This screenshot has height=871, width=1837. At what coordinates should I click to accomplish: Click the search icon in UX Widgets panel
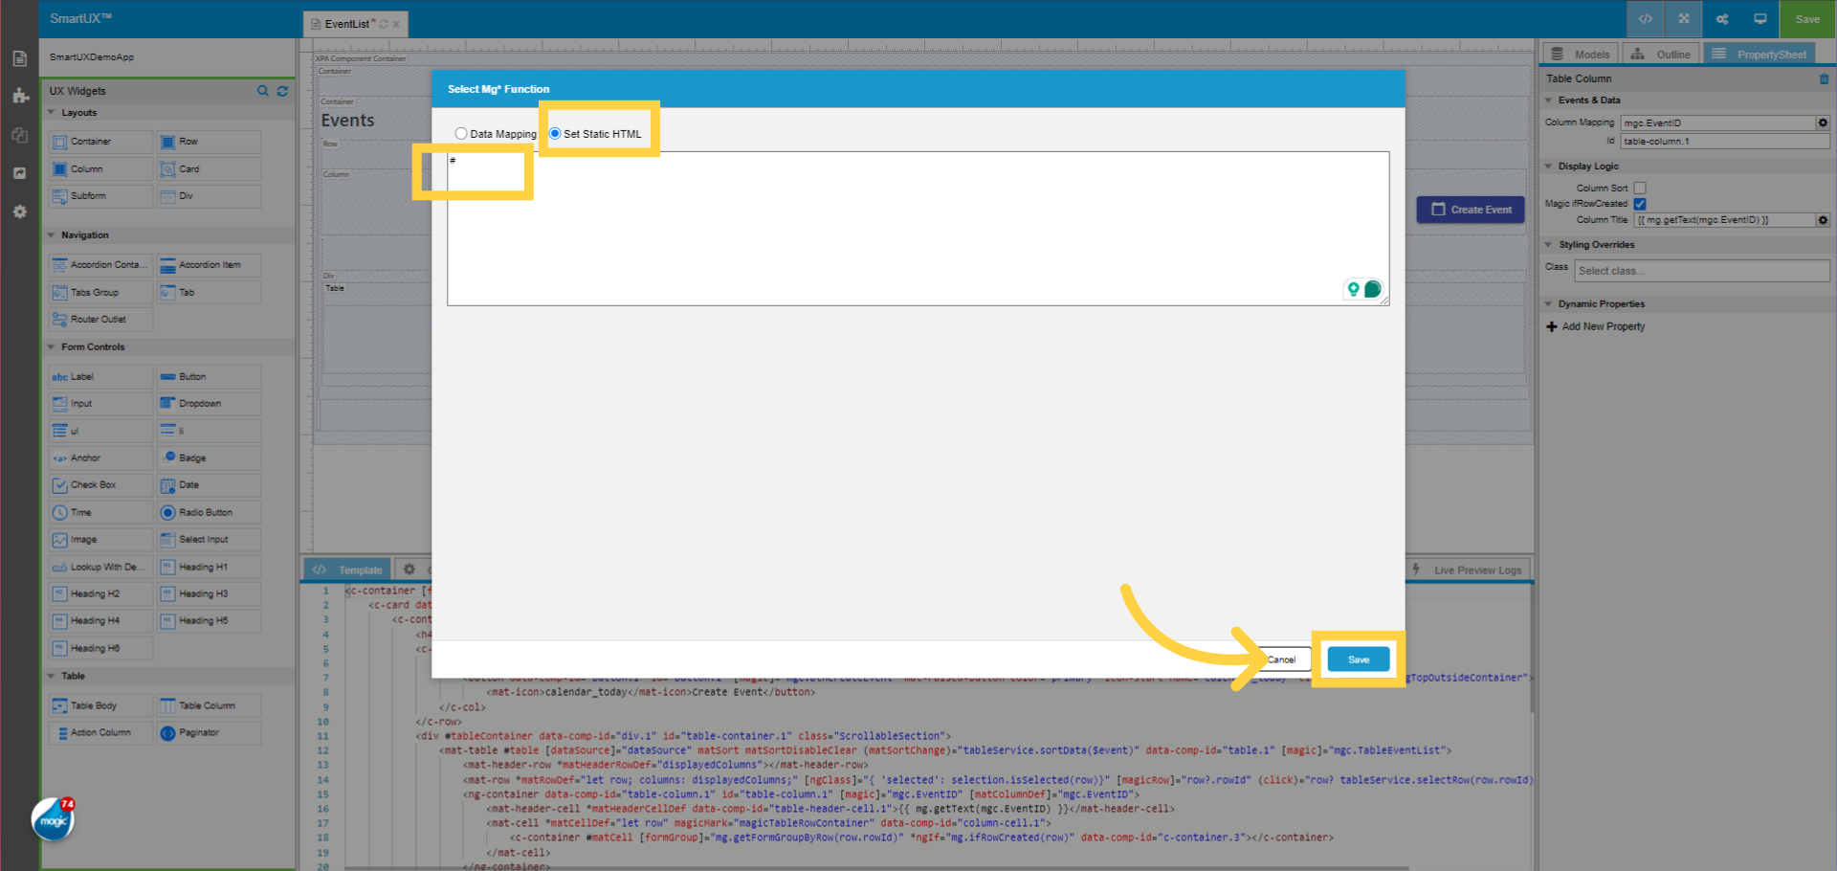[263, 91]
